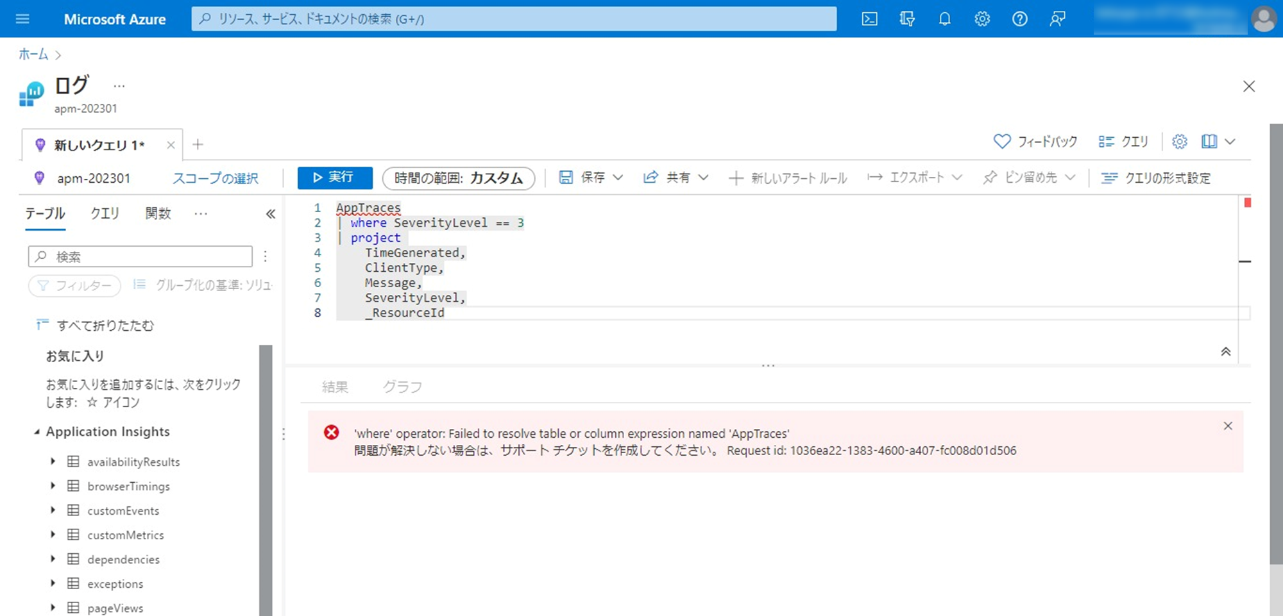Image resolution: width=1283 pixels, height=616 pixels.
Task: Open the Azure portal hamburger menu
Action: point(22,19)
